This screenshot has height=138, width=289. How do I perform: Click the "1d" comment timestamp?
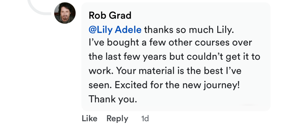pos(145,119)
